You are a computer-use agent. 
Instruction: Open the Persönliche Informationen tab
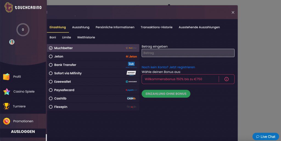coord(115,27)
